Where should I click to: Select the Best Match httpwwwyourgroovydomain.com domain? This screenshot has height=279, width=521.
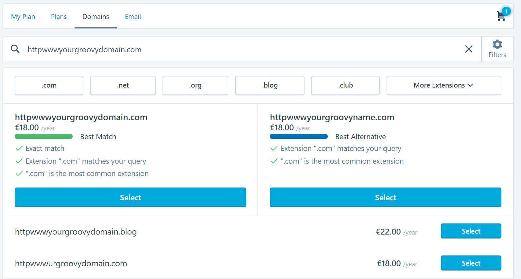coord(130,197)
